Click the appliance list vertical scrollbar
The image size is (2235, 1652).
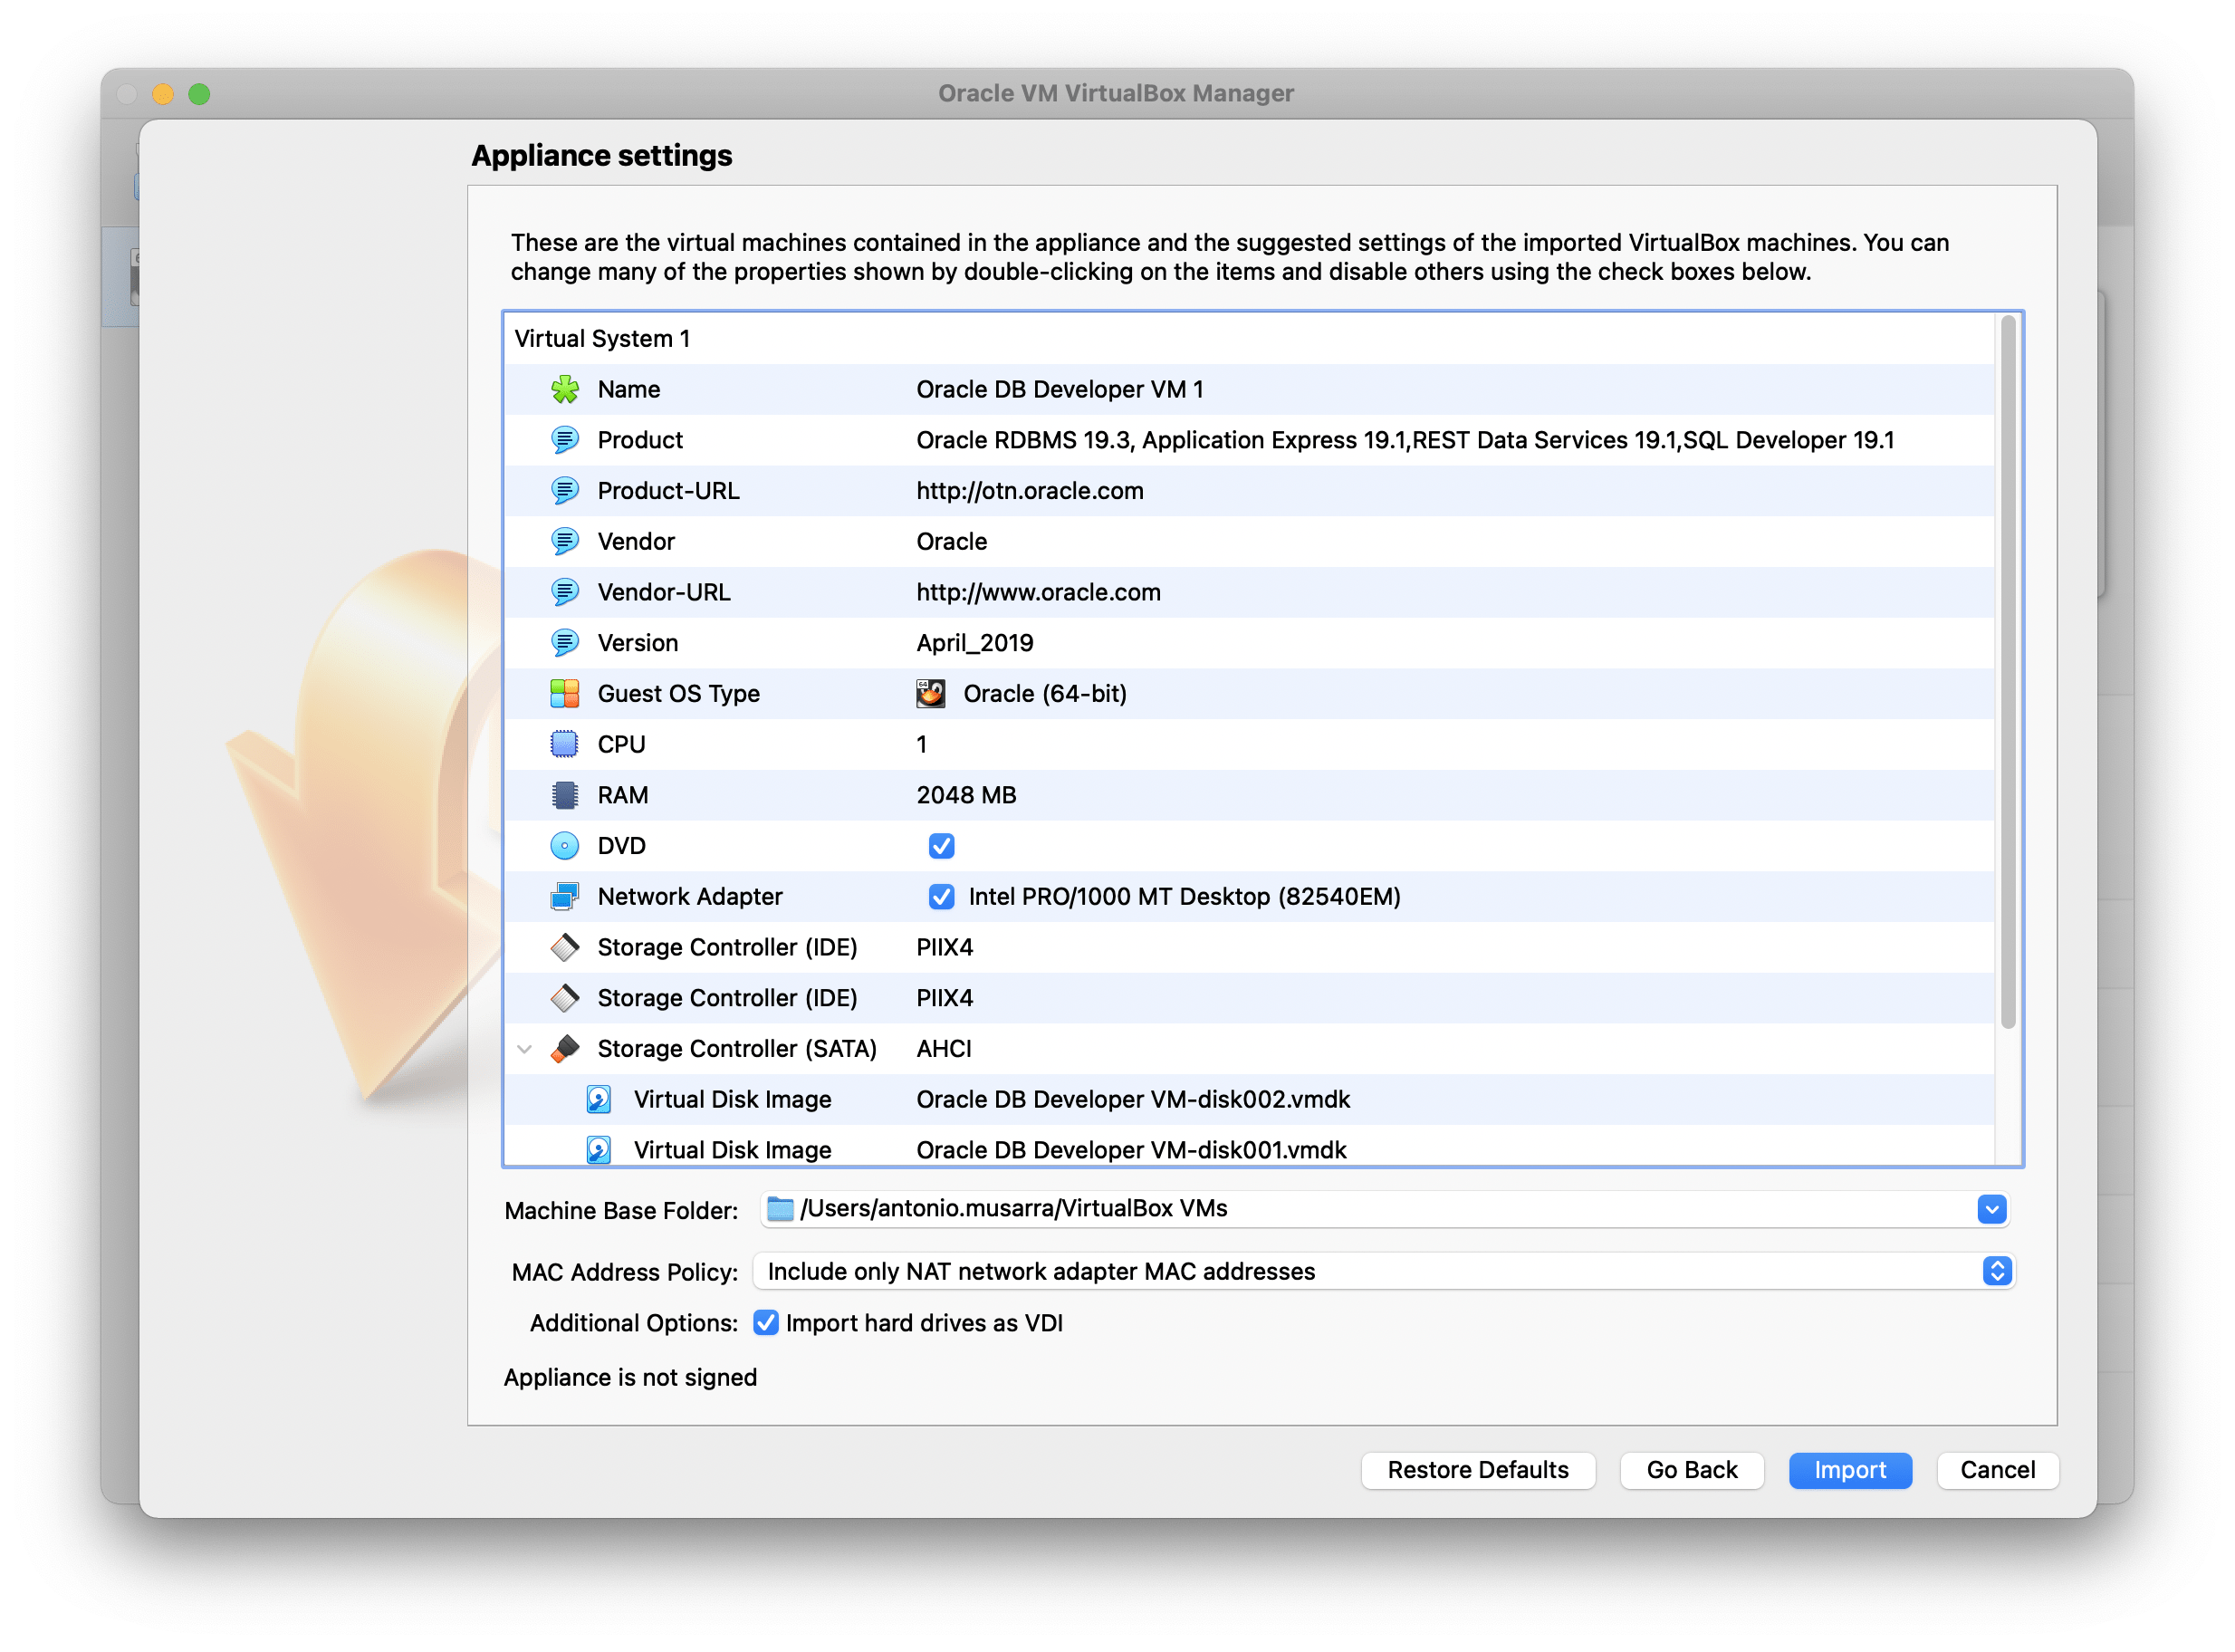point(2007,672)
